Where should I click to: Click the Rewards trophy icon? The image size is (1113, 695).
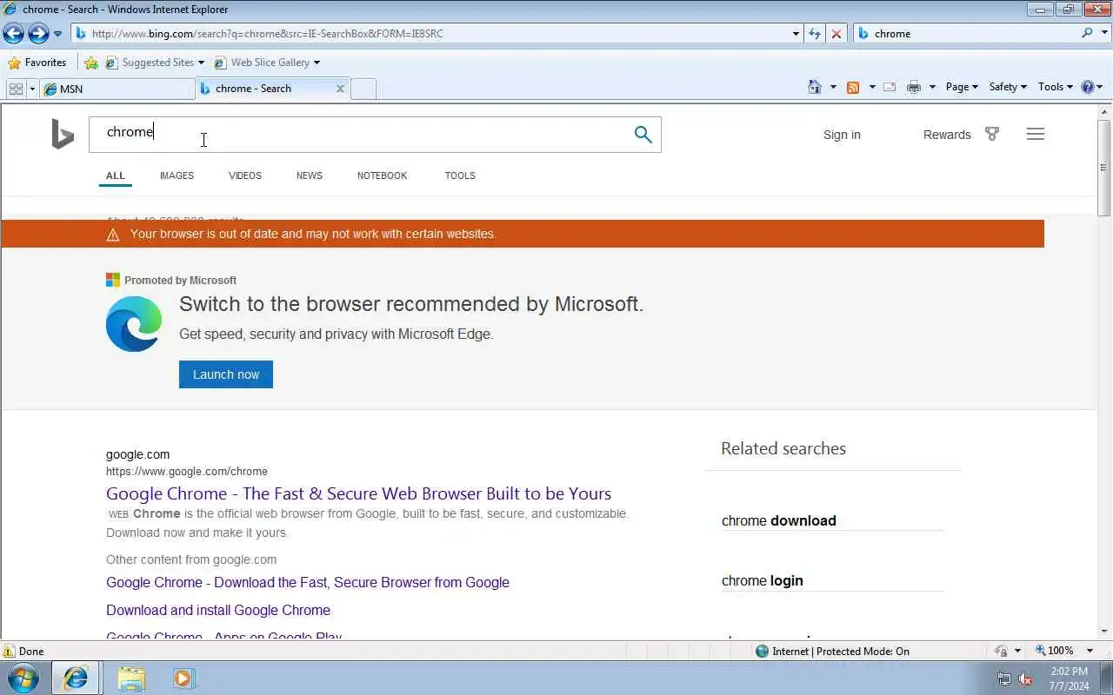pyautogui.click(x=992, y=134)
